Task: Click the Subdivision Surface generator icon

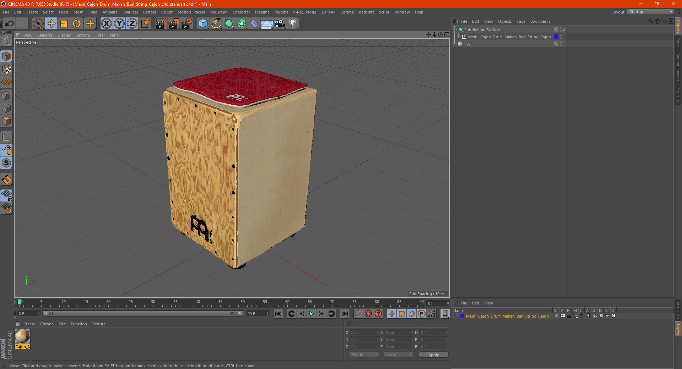Action: (229, 24)
